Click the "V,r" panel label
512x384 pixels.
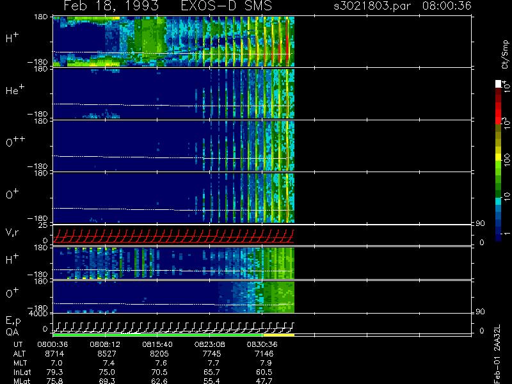[x=12, y=232]
